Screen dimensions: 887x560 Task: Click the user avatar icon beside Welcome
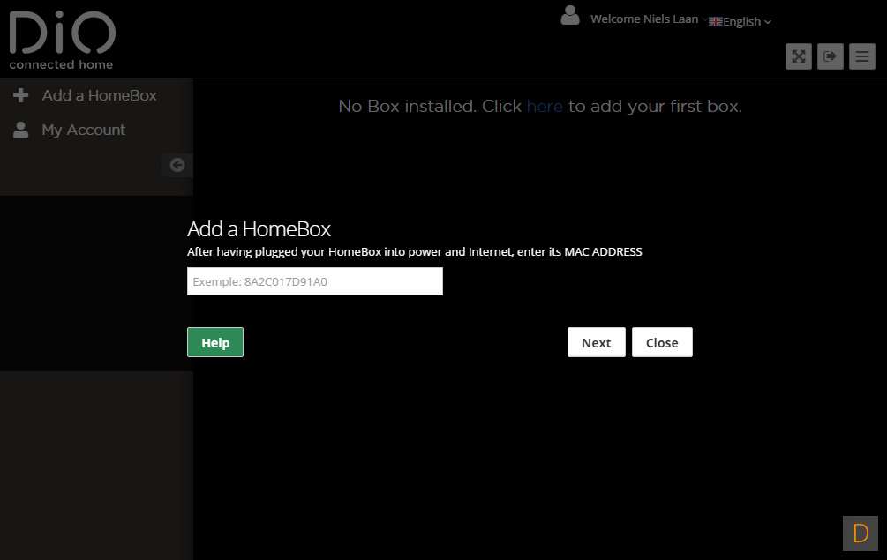pos(570,16)
